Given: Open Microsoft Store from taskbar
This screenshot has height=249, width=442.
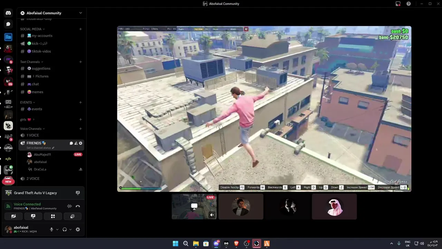Looking at the screenshot, I should point(206,243).
